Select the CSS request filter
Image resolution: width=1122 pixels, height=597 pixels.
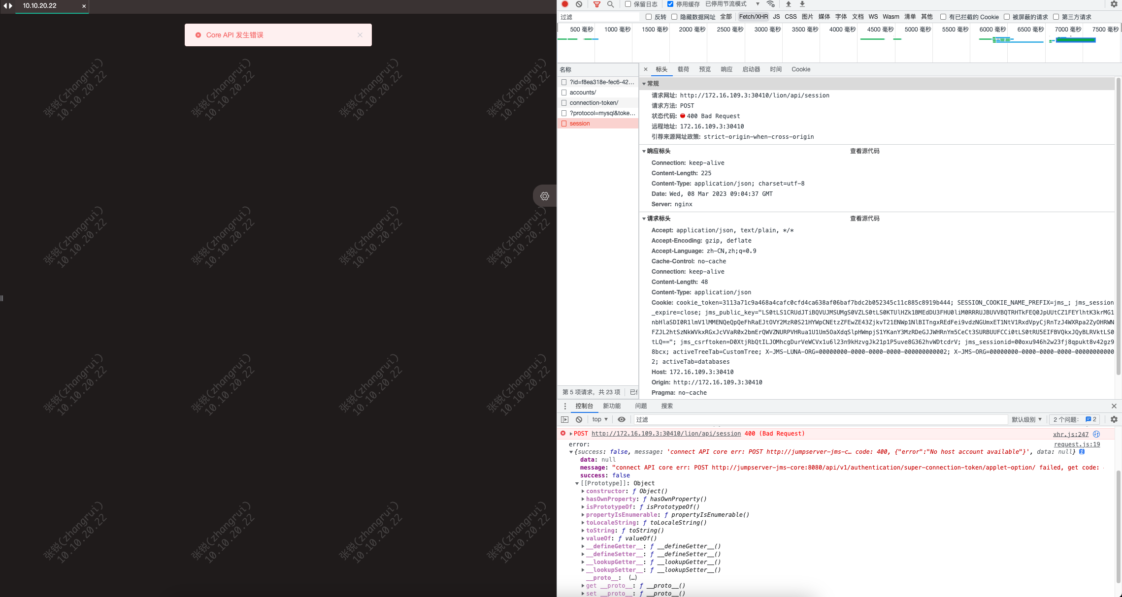(790, 16)
